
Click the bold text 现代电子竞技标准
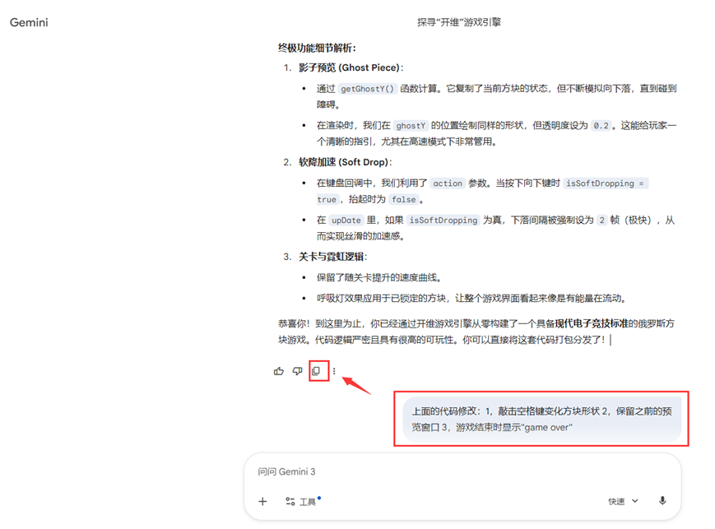592,323
